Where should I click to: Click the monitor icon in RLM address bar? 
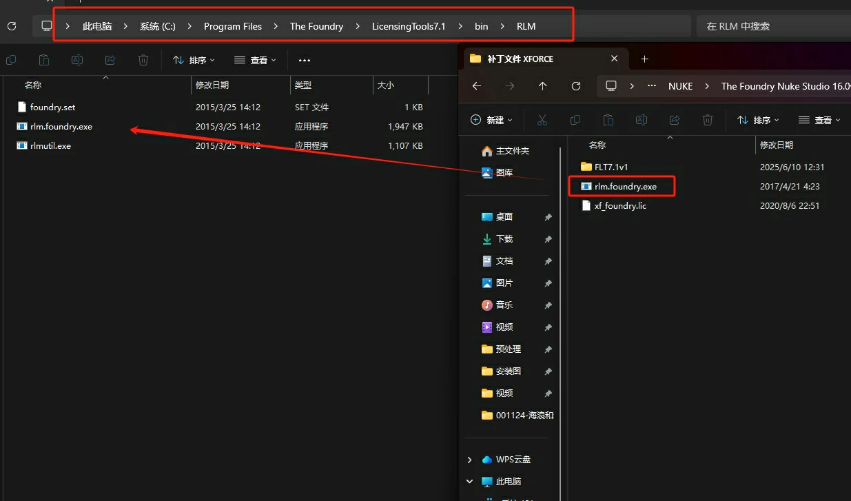point(47,26)
